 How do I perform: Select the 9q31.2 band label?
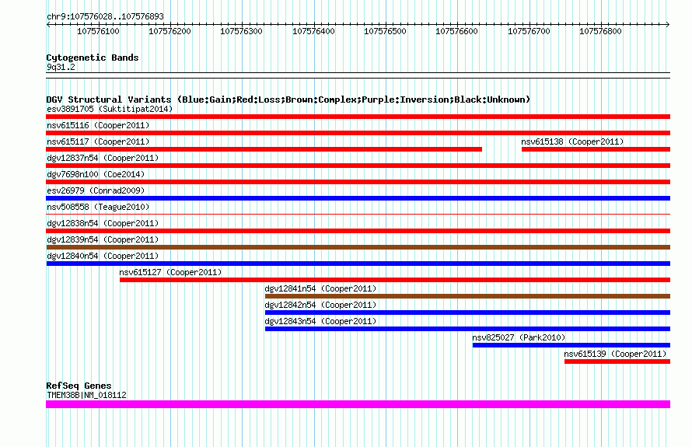(x=61, y=67)
